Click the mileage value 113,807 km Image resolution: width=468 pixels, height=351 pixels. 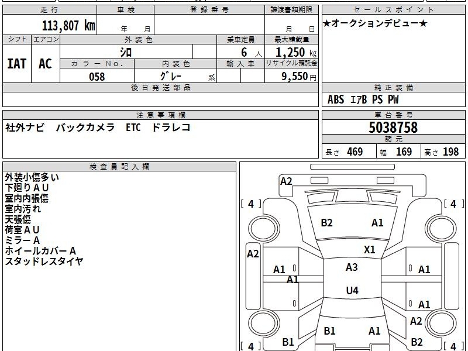click(68, 26)
